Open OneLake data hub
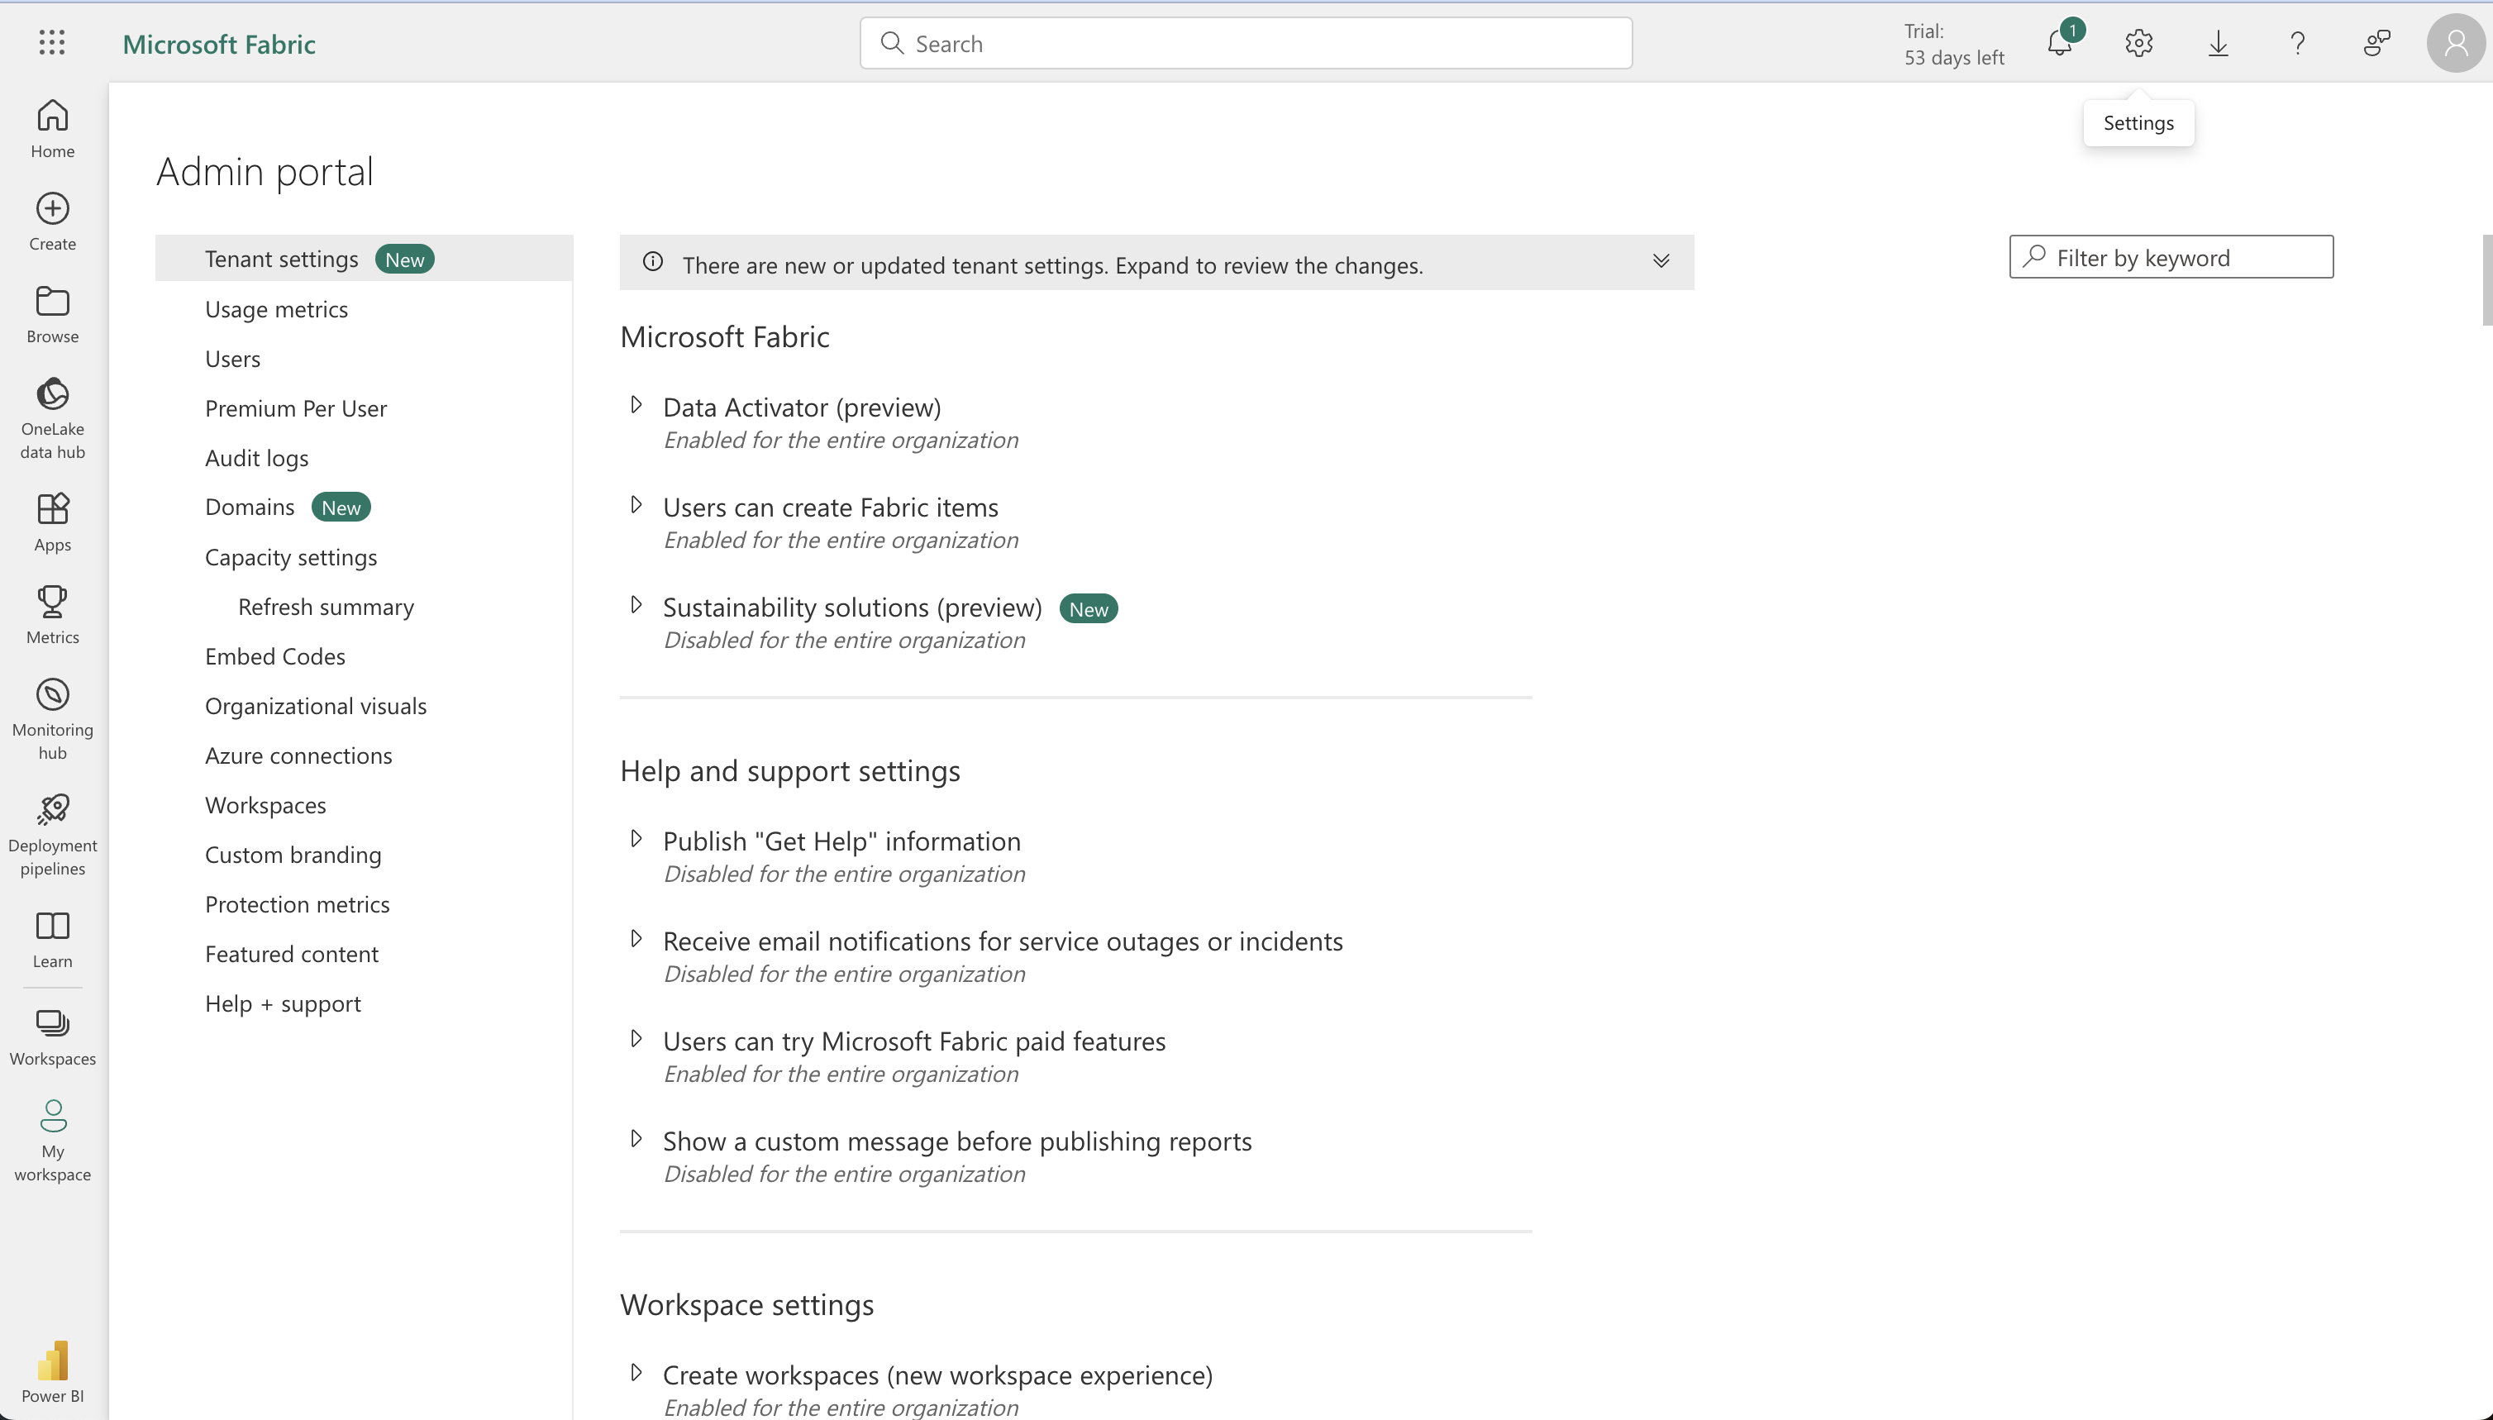Screen dimensions: 2493x1420 (x=53, y=418)
